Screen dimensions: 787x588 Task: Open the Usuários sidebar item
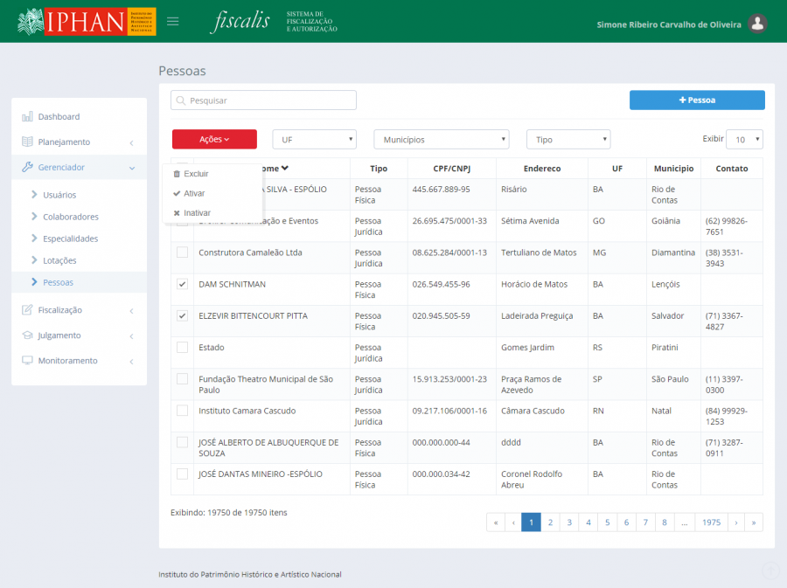59,195
